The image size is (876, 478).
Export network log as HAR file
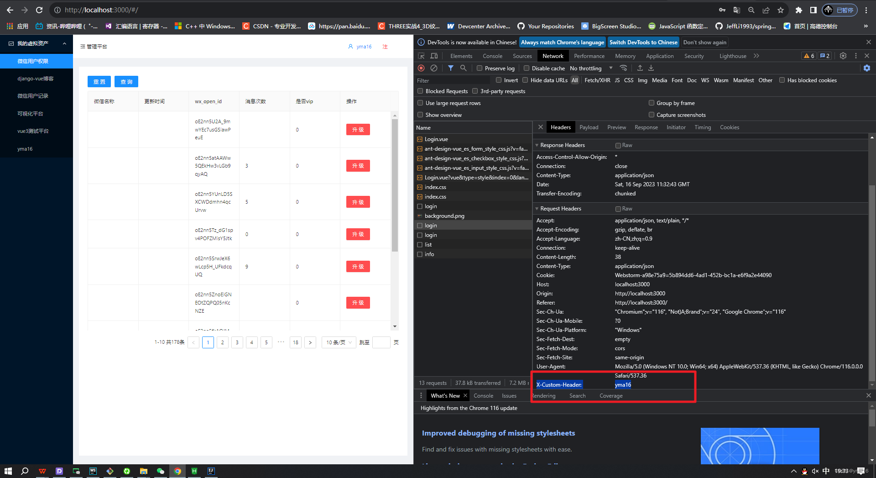click(651, 68)
